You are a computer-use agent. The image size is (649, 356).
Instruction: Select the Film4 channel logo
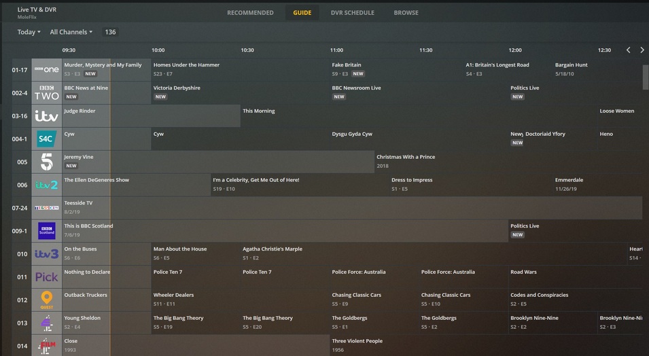(47, 346)
